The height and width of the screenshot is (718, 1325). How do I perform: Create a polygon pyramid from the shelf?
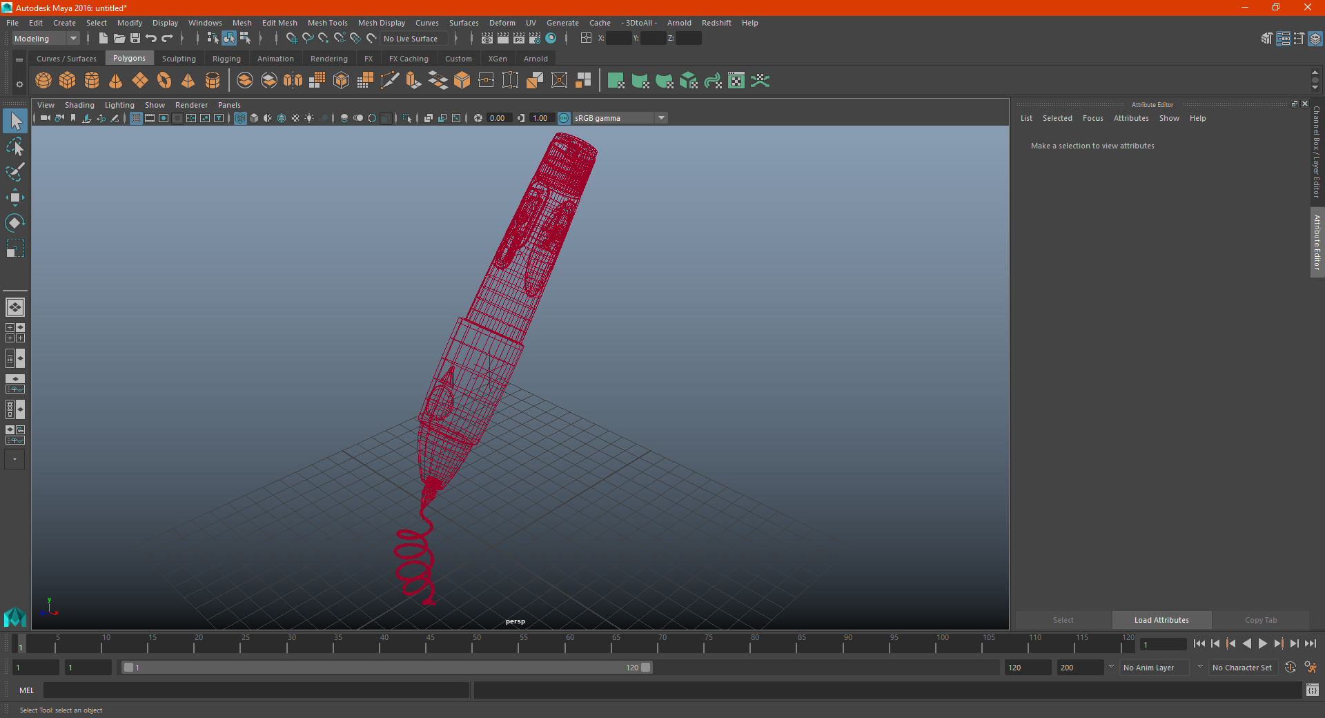[x=188, y=81]
